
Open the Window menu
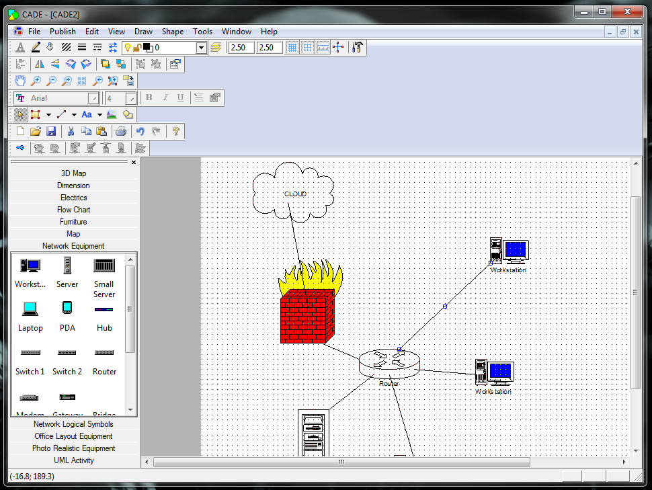(236, 32)
